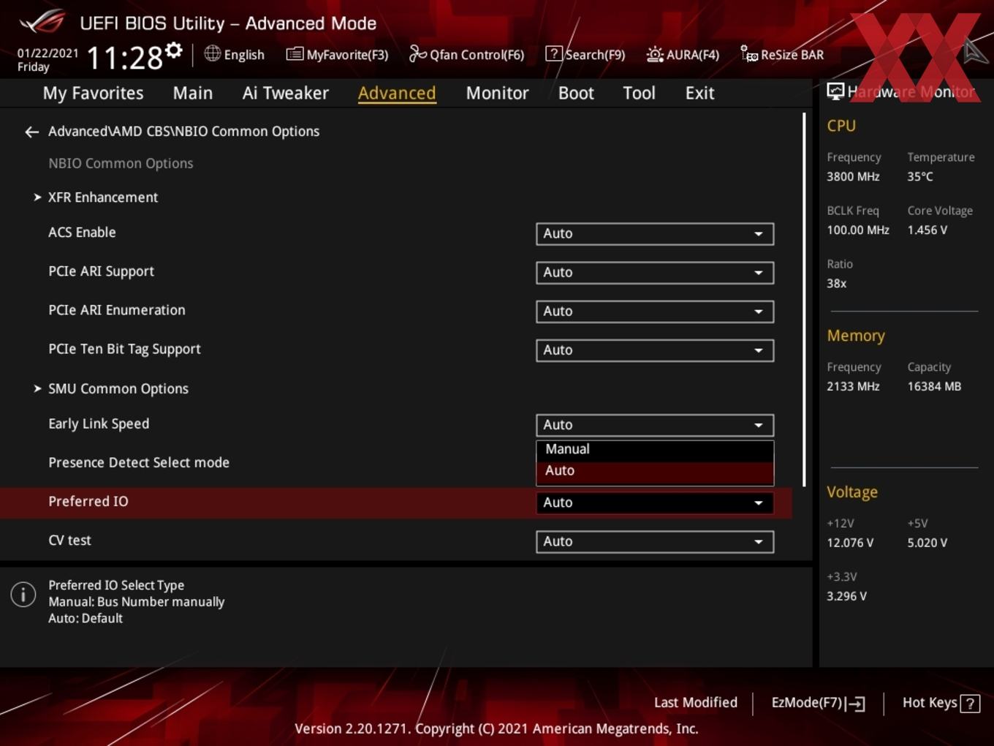Click Last Modified
Image resolution: width=994 pixels, height=746 pixels.
coord(696,703)
